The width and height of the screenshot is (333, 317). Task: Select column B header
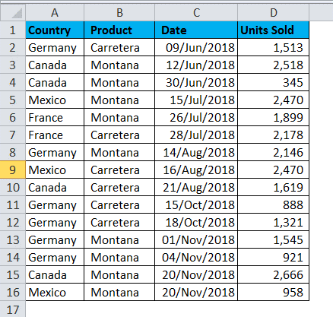click(119, 13)
